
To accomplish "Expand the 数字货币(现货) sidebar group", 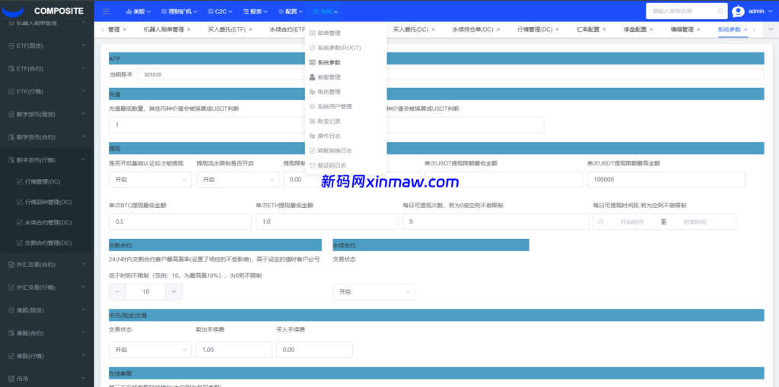I will [46, 114].
